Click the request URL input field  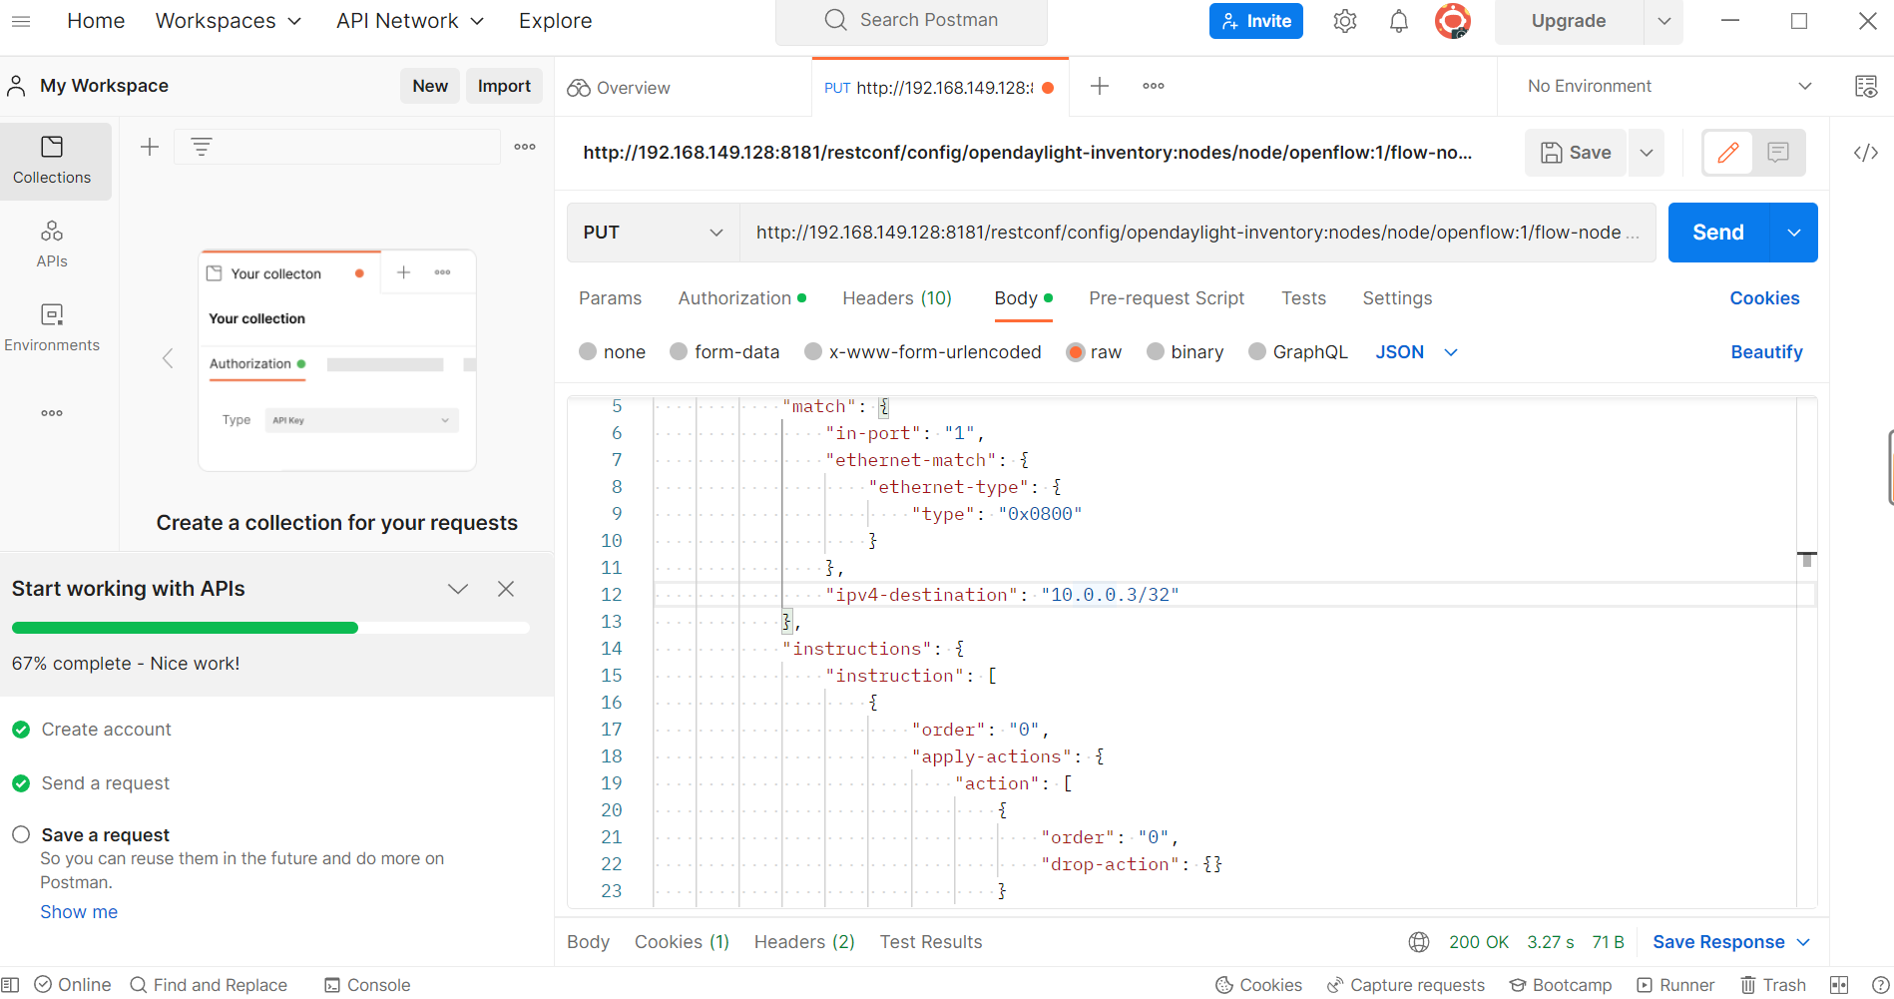(1187, 233)
